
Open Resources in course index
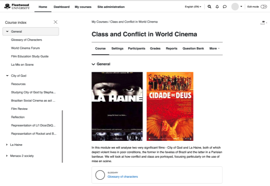[x=18, y=84]
